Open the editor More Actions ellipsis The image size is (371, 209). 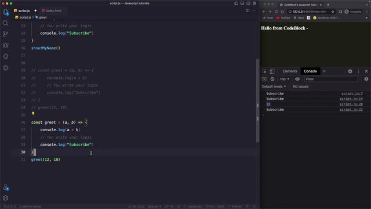[254, 10]
